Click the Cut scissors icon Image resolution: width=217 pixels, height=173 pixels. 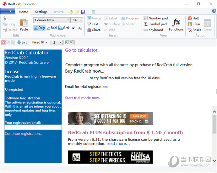5,18
